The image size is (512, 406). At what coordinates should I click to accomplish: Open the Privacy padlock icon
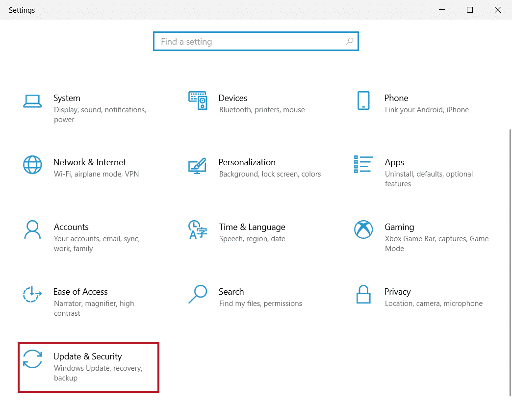pos(363,294)
